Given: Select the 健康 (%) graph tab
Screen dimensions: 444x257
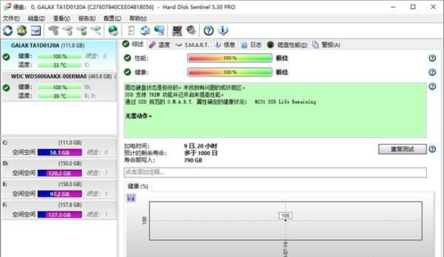Looking at the screenshot, I should coord(138,186).
